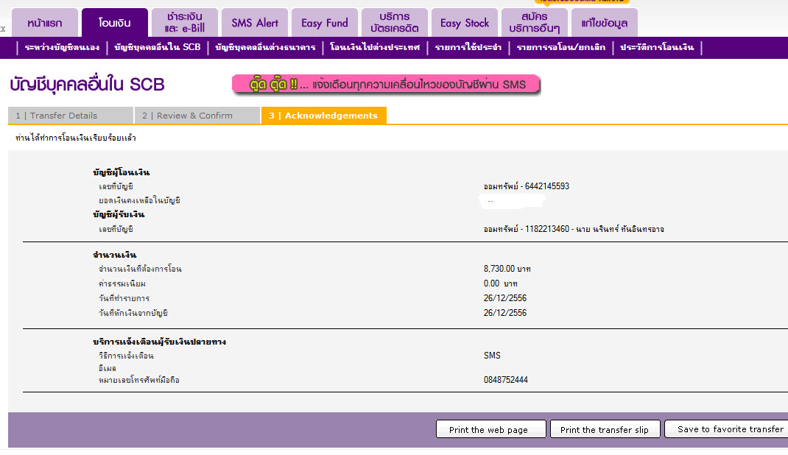The image size is (788, 455).
Task: Click the ท่านได้ทำการโอนเงินเรียบร้อยแล้ว message
Action: (x=75, y=138)
